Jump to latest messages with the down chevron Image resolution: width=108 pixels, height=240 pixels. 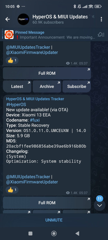click(100, 205)
